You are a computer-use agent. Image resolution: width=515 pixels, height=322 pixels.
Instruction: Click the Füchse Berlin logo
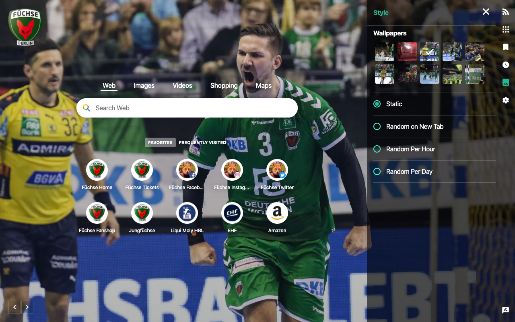(25, 27)
